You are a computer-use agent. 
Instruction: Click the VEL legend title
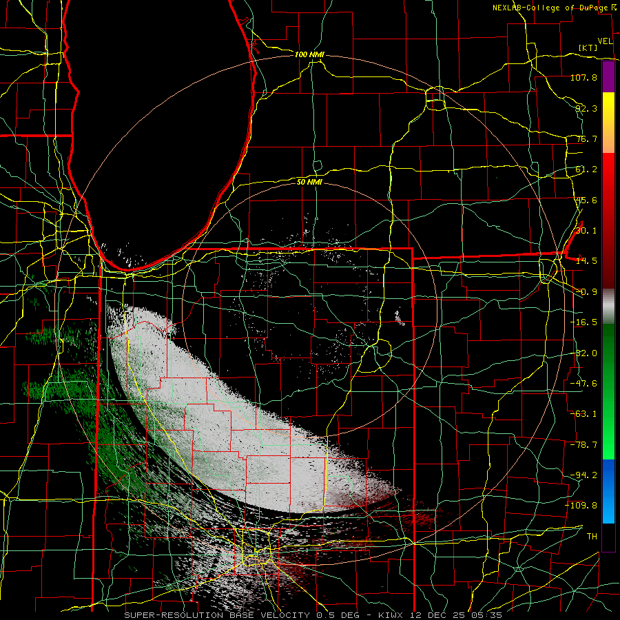pos(605,41)
